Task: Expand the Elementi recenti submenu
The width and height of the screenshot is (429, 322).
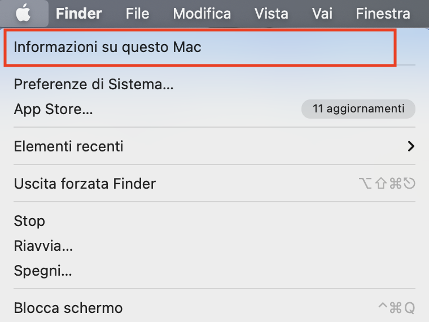Action: coord(214,146)
